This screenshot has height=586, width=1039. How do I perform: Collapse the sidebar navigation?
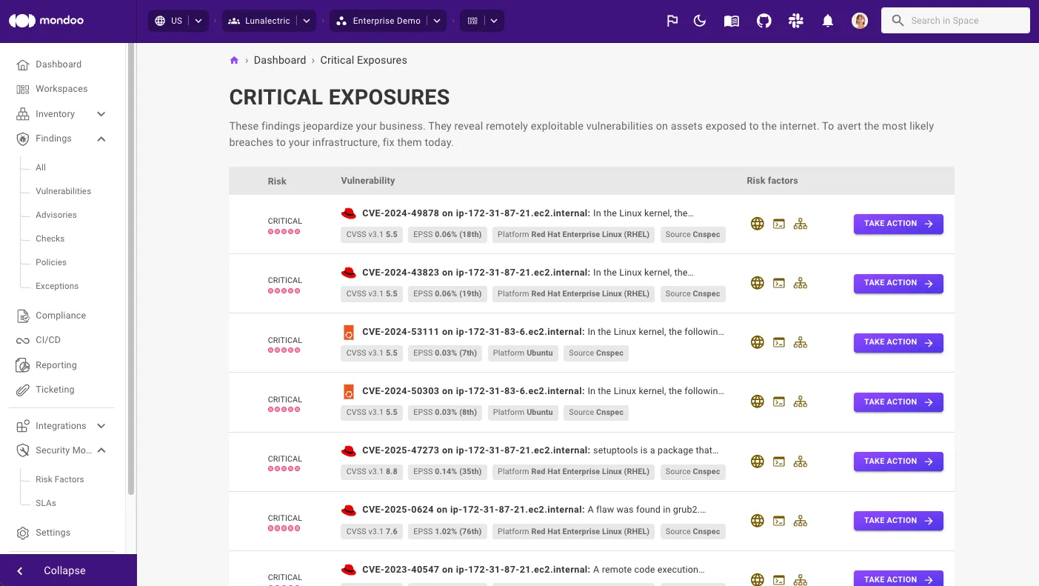[x=64, y=570]
